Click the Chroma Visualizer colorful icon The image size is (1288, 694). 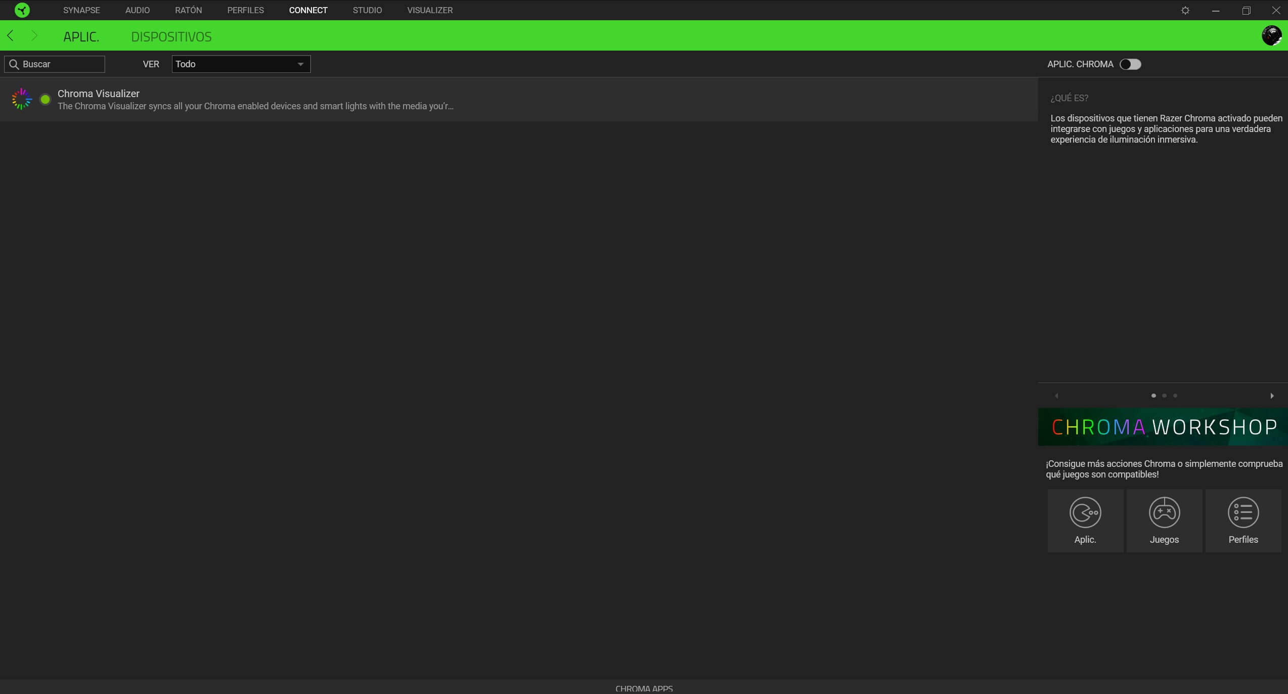22,99
